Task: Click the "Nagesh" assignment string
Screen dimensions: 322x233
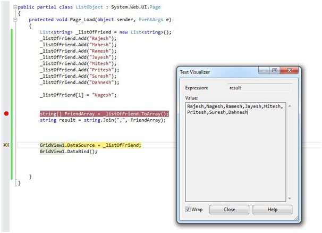Action: coord(103,95)
